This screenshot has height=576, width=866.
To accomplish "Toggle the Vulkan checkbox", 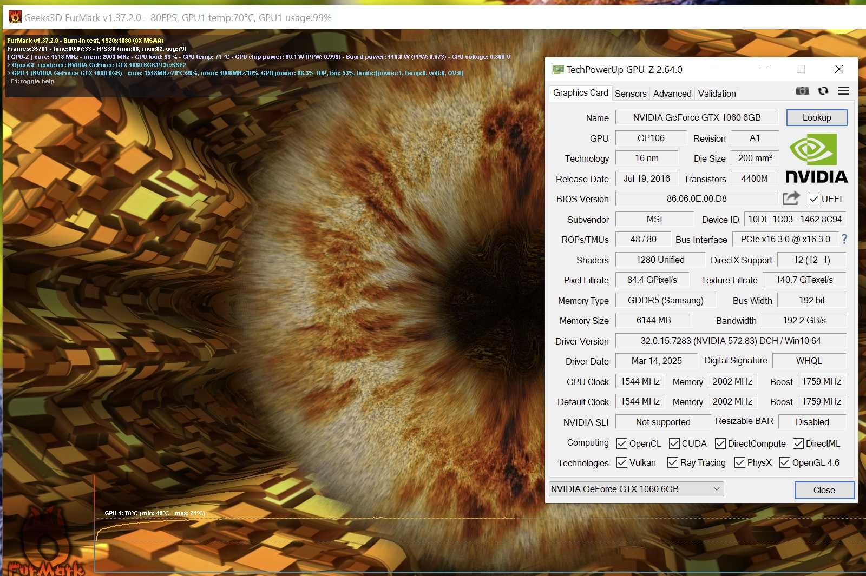I will [x=622, y=462].
